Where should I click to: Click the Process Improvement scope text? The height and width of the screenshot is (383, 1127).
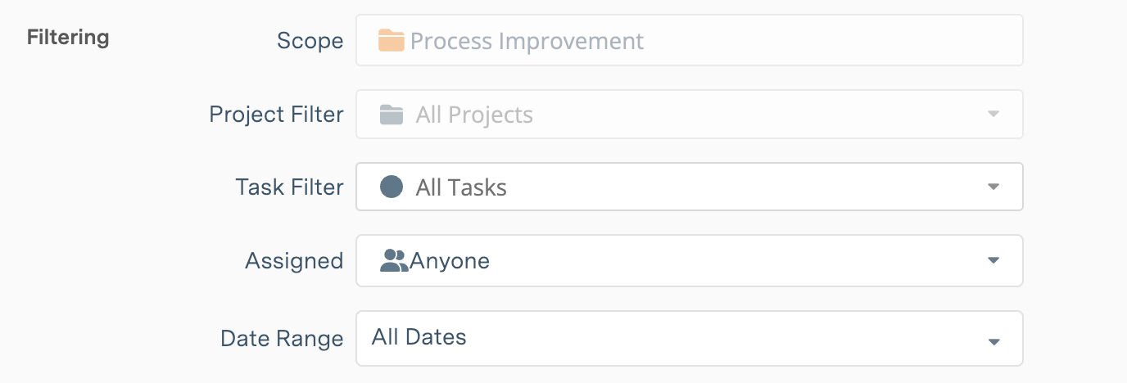pyautogui.click(x=527, y=41)
